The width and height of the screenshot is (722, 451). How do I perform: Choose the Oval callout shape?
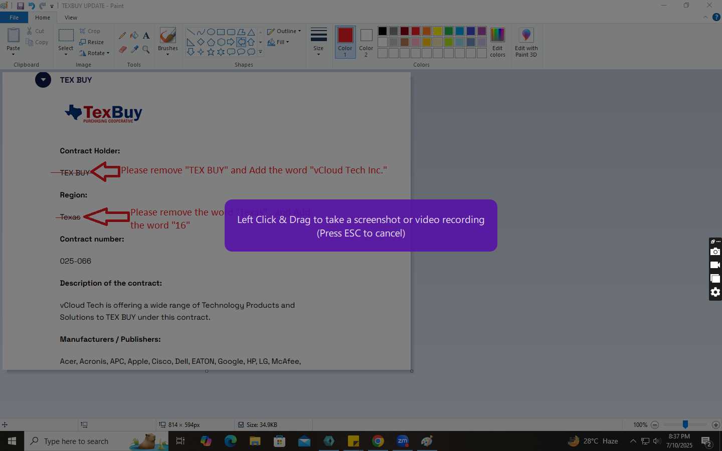(241, 52)
